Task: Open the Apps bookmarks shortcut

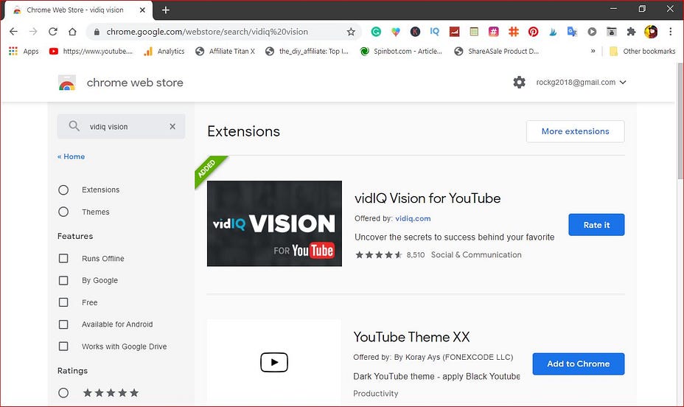Action: pos(24,51)
